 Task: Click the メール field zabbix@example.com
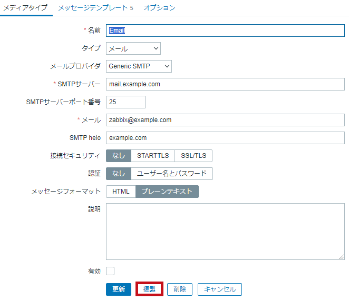pyautogui.click(x=225, y=120)
